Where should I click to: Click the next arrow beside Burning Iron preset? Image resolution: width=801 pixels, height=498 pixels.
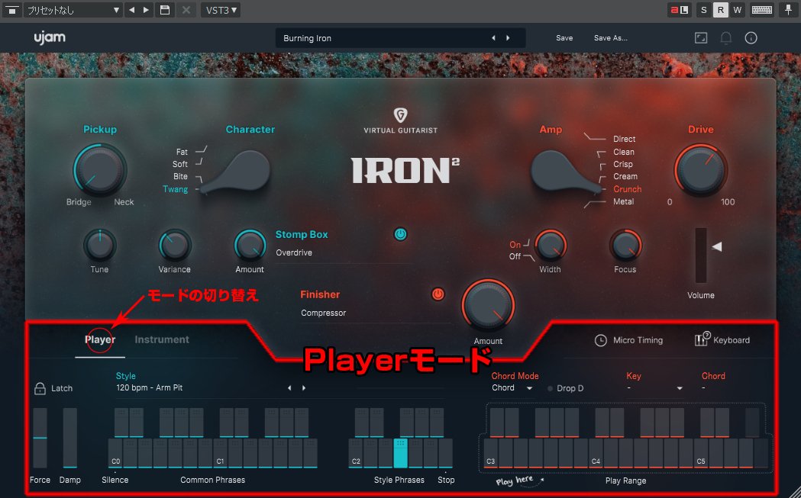(x=508, y=37)
